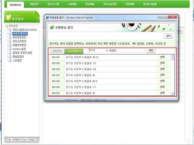
Task: Click the 전체펼치기 expand-all button
Action: point(15,140)
